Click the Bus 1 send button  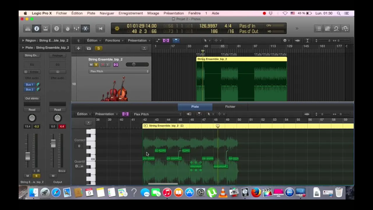[x=29, y=85]
